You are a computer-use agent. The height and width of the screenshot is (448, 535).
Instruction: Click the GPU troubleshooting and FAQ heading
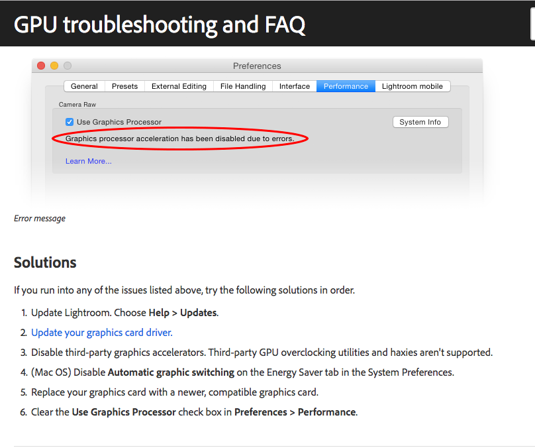[x=160, y=25]
